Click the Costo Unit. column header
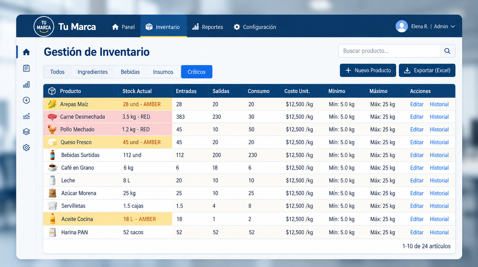The height and width of the screenshot is (267, 478). [297, 91]
